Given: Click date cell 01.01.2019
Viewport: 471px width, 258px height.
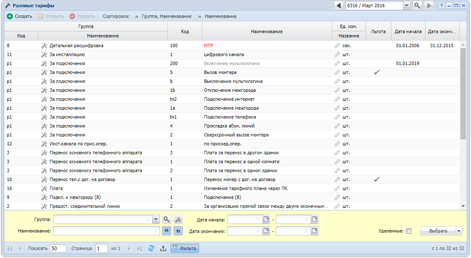Looking at the screenshot, I should point(408,63).
